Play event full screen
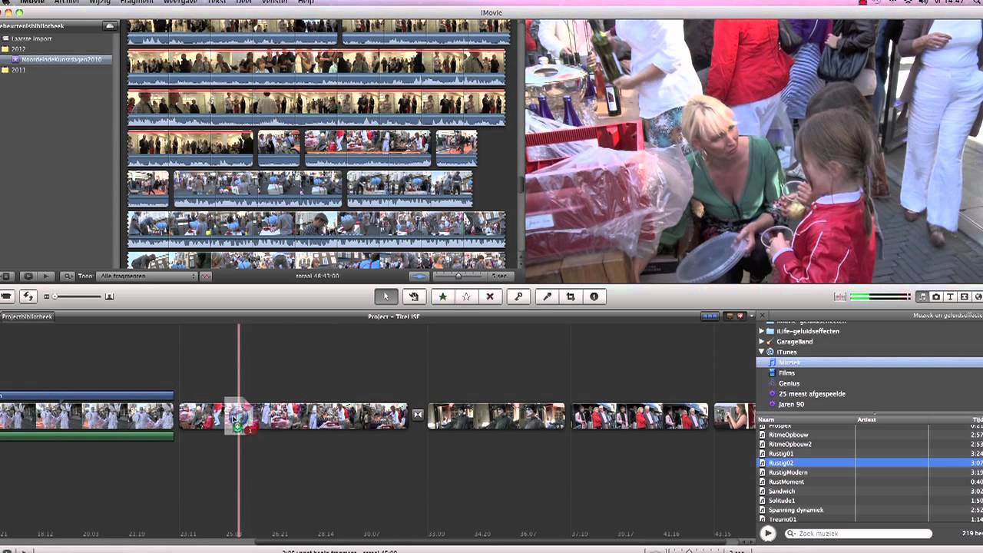Image resolution: width=983 pixels, height=553 pixels. 28,276
